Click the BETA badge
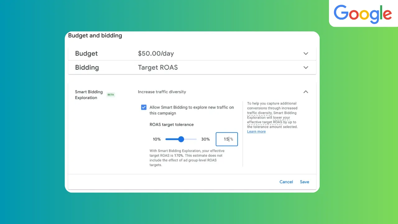398x224 pixels. (x=111, y=95)
